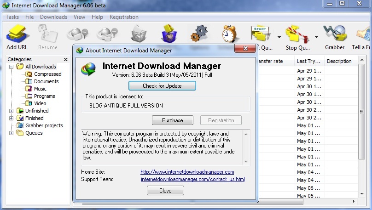Open the View menu

(x=79, y=17)
